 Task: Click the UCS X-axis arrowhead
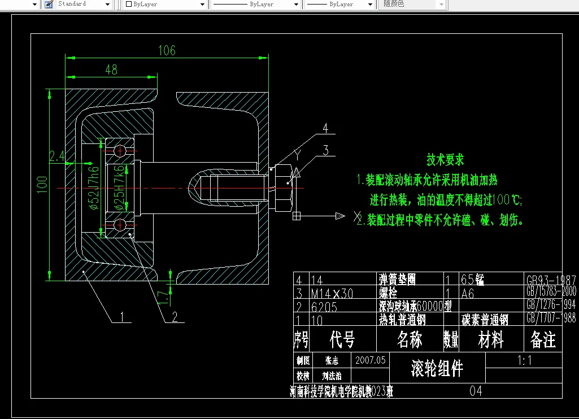coord(340,216)
